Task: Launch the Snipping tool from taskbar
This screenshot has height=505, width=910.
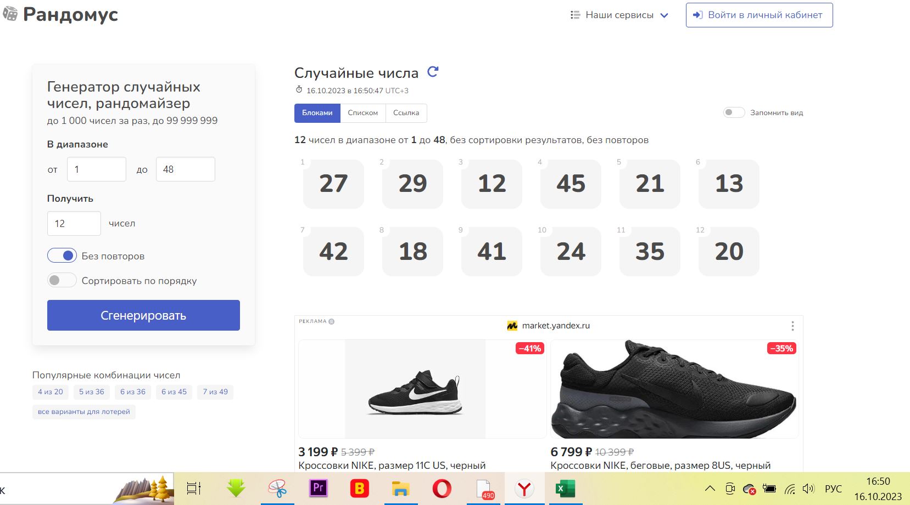Action: click(277, 489)
